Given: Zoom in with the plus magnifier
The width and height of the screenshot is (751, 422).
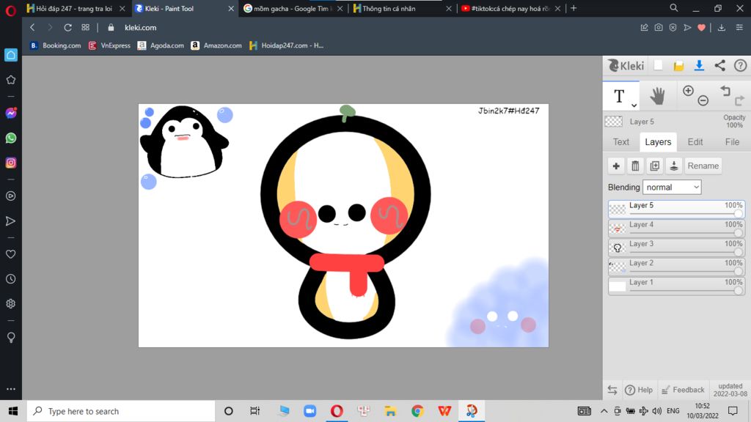Looking at the screenshot, I should click(688, 90).
